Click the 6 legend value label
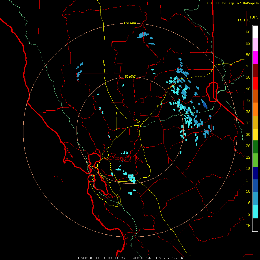 point(249,203)
